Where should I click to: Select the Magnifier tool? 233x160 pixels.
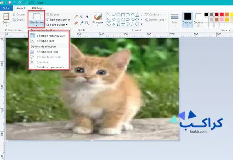click(x=87, y=23)
